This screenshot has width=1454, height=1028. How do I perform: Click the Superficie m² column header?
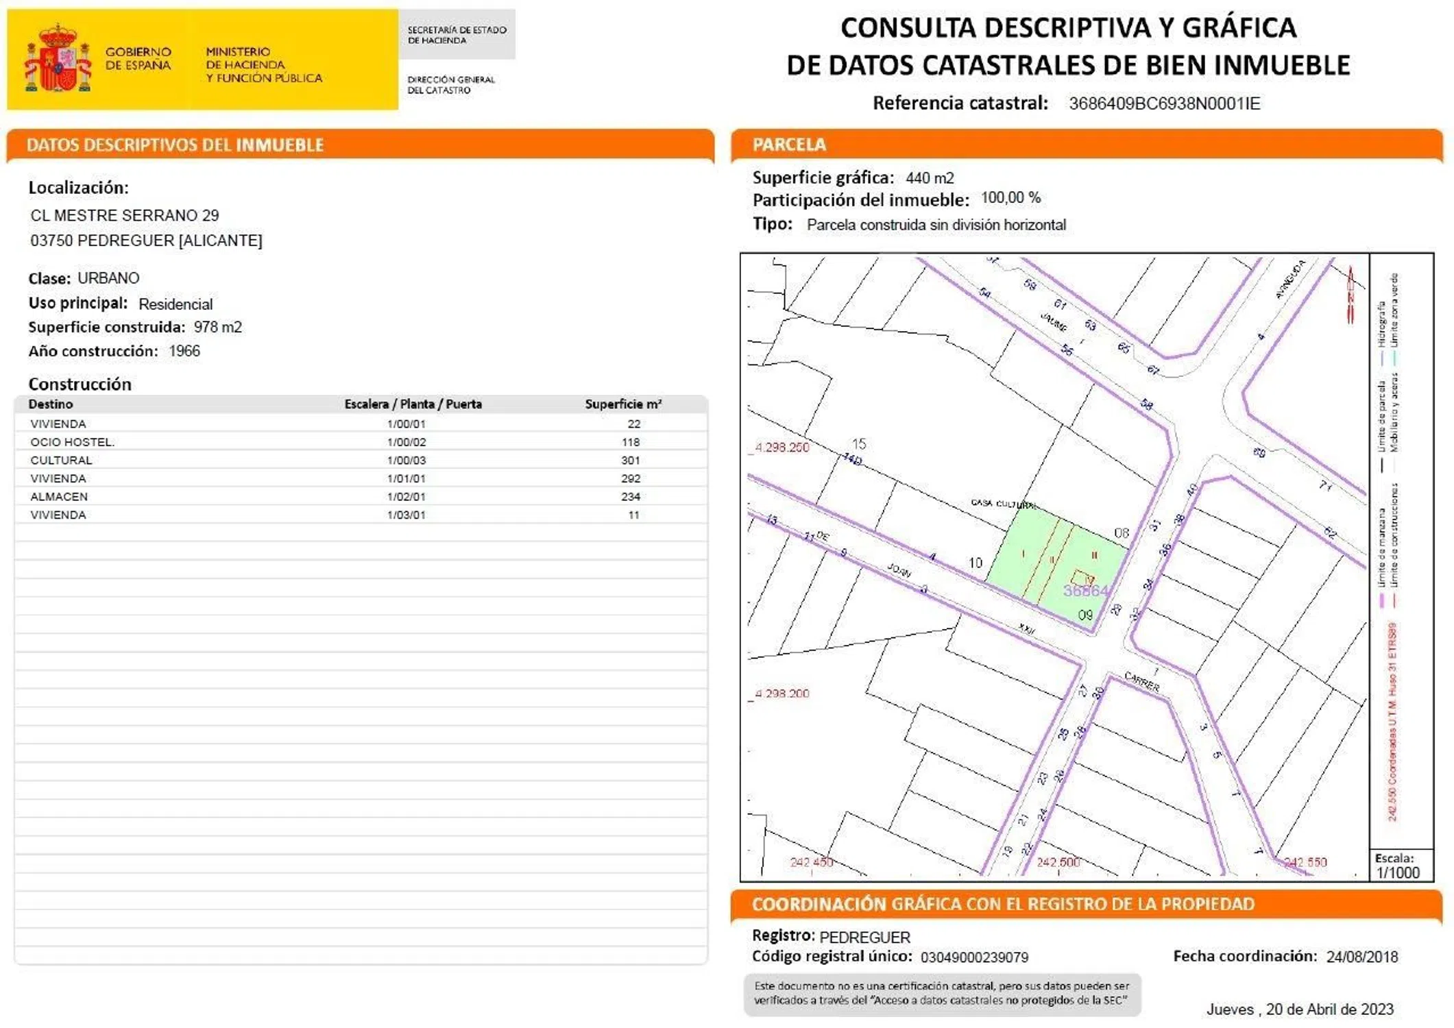pyautogui.click(x=622, y=404)
